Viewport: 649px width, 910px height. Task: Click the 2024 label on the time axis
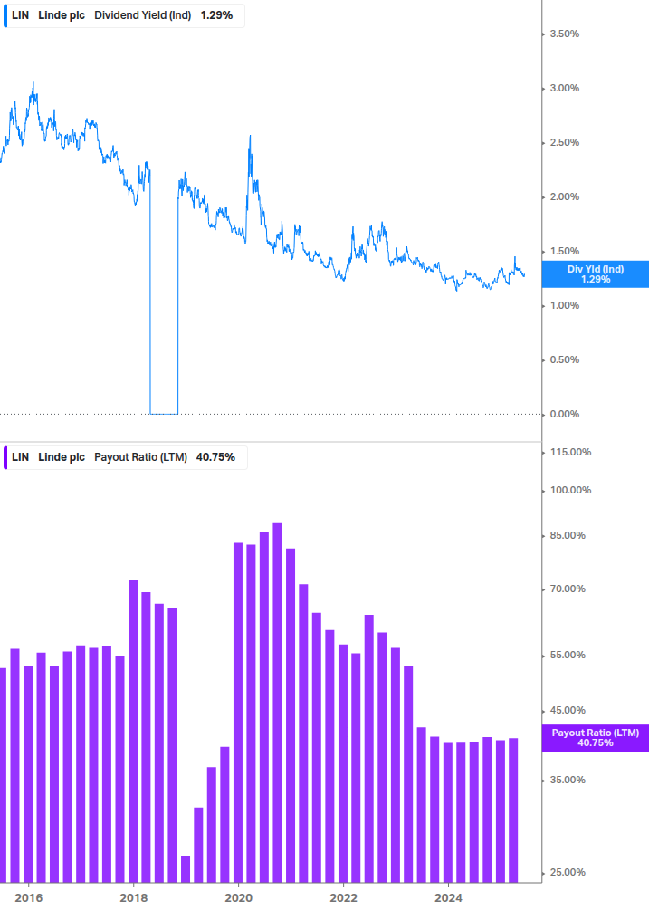pyautogui.click(x=448, y=898)
